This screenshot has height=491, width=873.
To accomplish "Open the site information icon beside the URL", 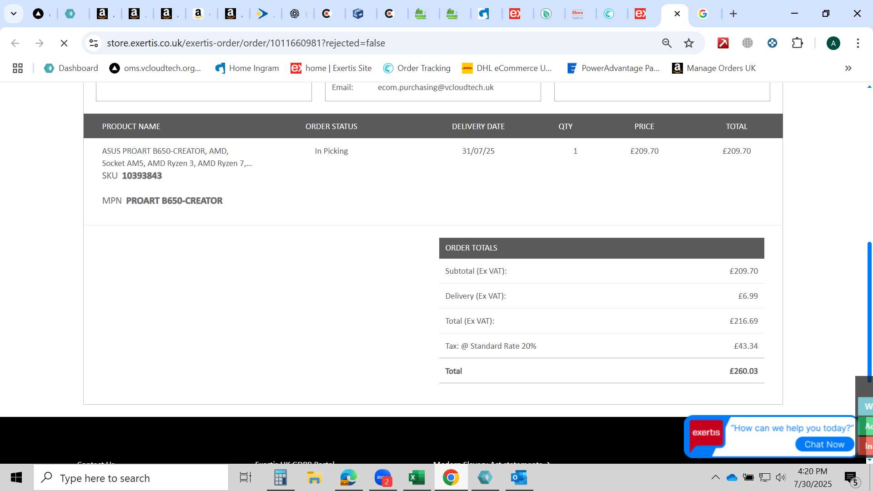I will tap(94, 43).
